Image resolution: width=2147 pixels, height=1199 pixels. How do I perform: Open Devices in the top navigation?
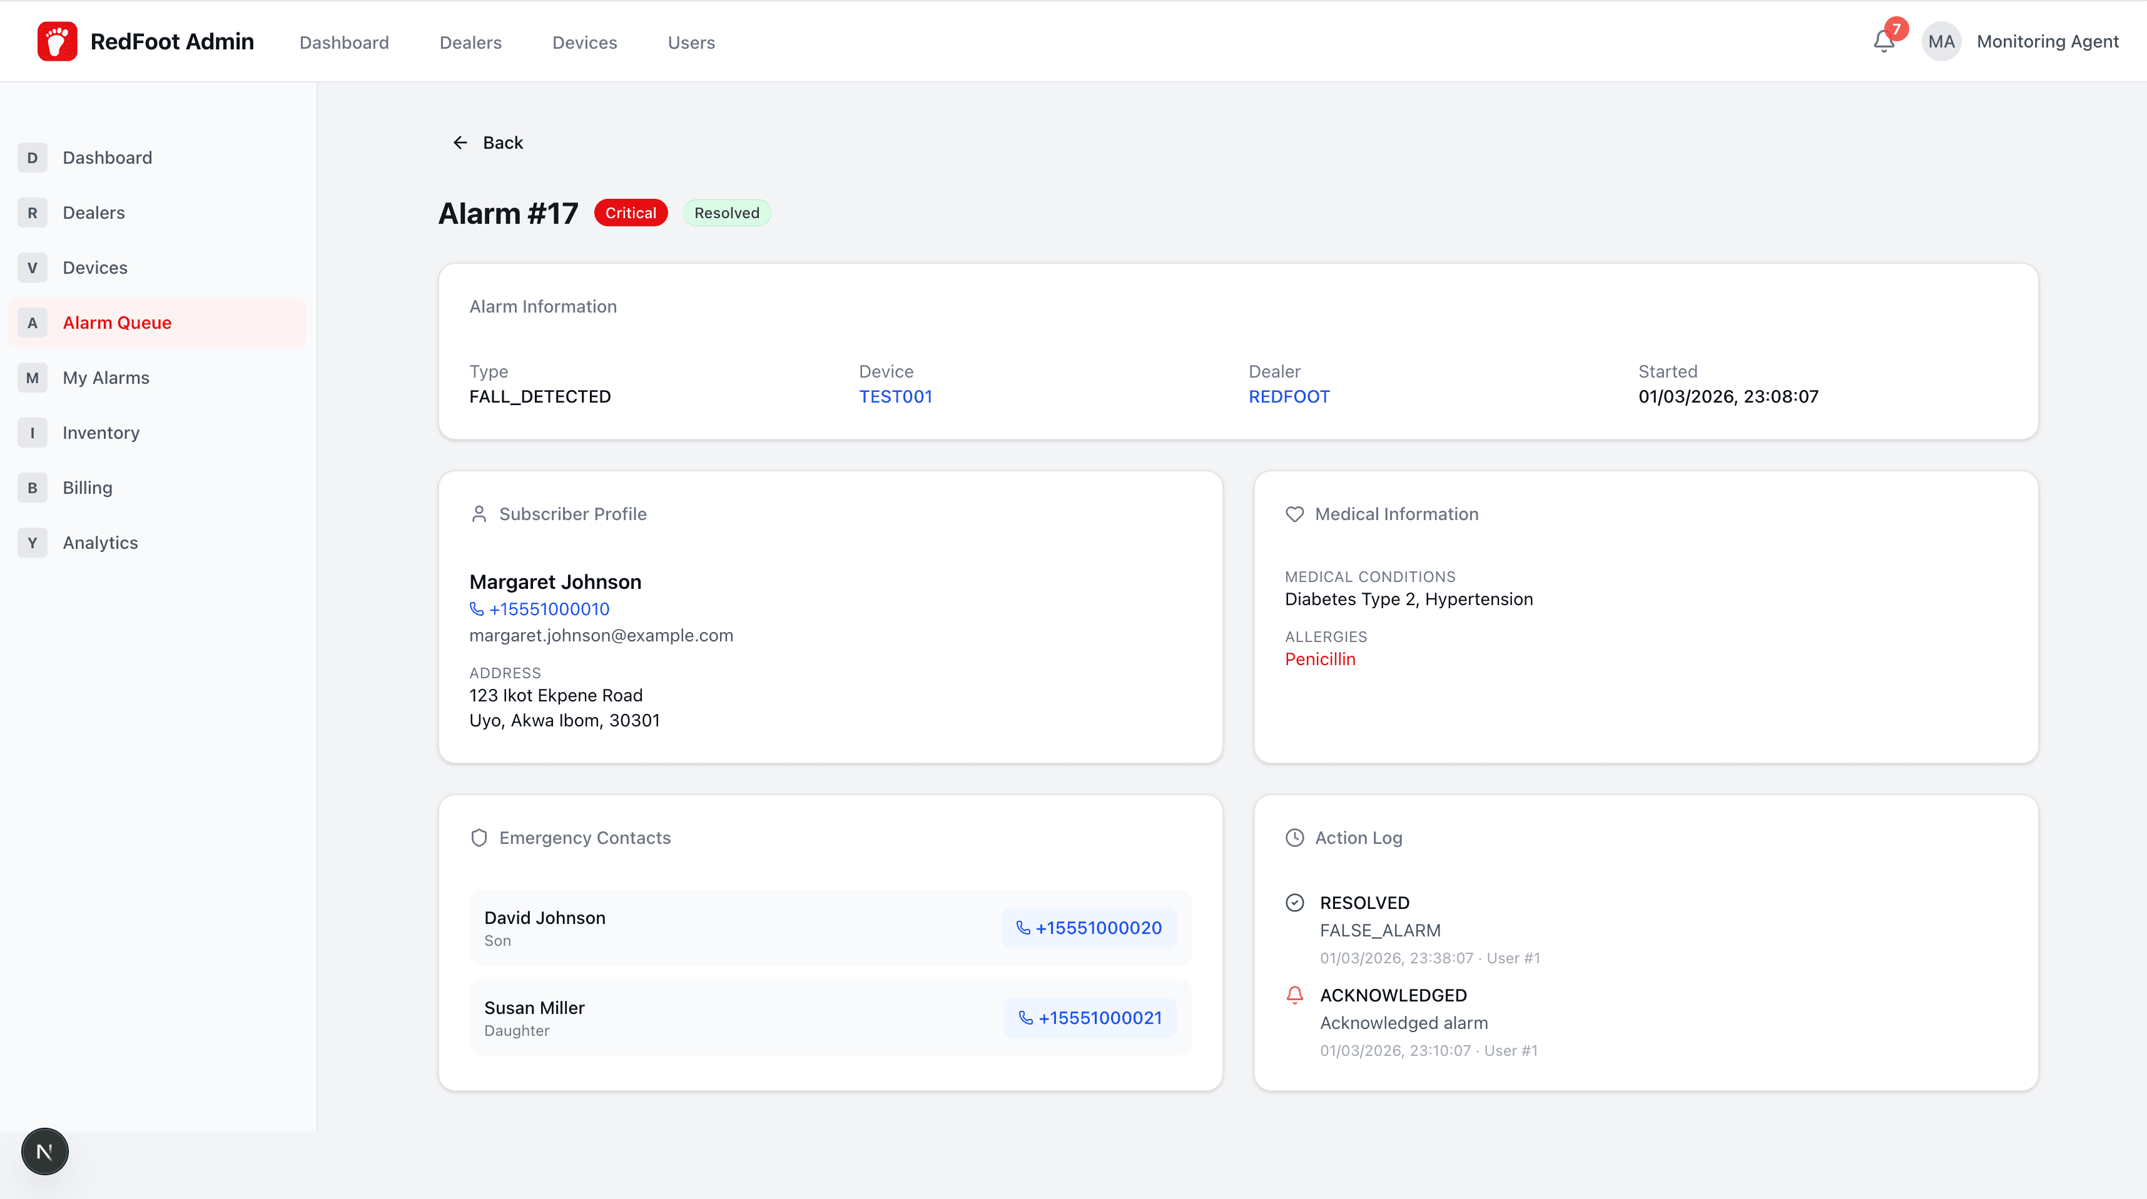[x=584, y=43]
